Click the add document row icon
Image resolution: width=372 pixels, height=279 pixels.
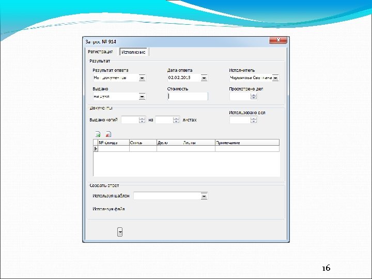[98, 134]
